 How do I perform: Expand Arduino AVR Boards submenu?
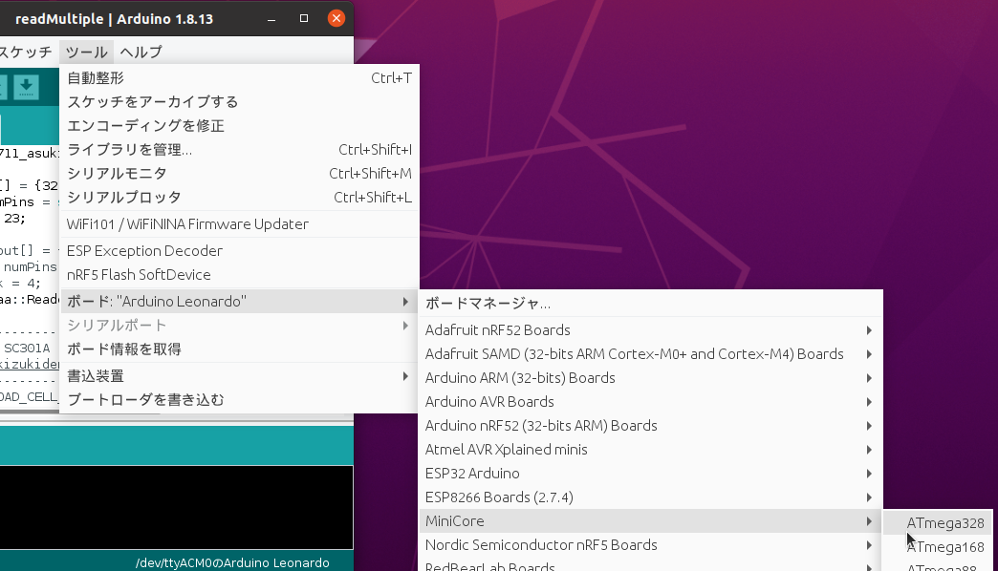[x=650, y=402]
